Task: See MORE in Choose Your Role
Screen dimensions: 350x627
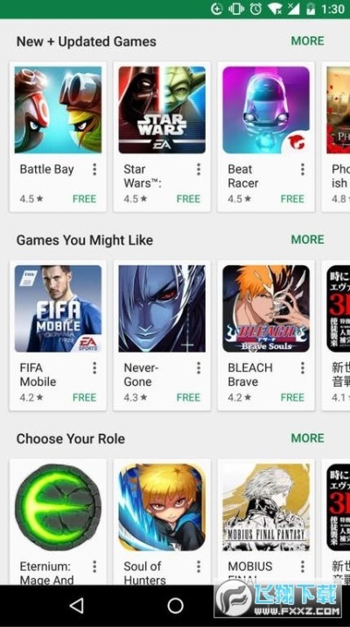Action: 307,438
